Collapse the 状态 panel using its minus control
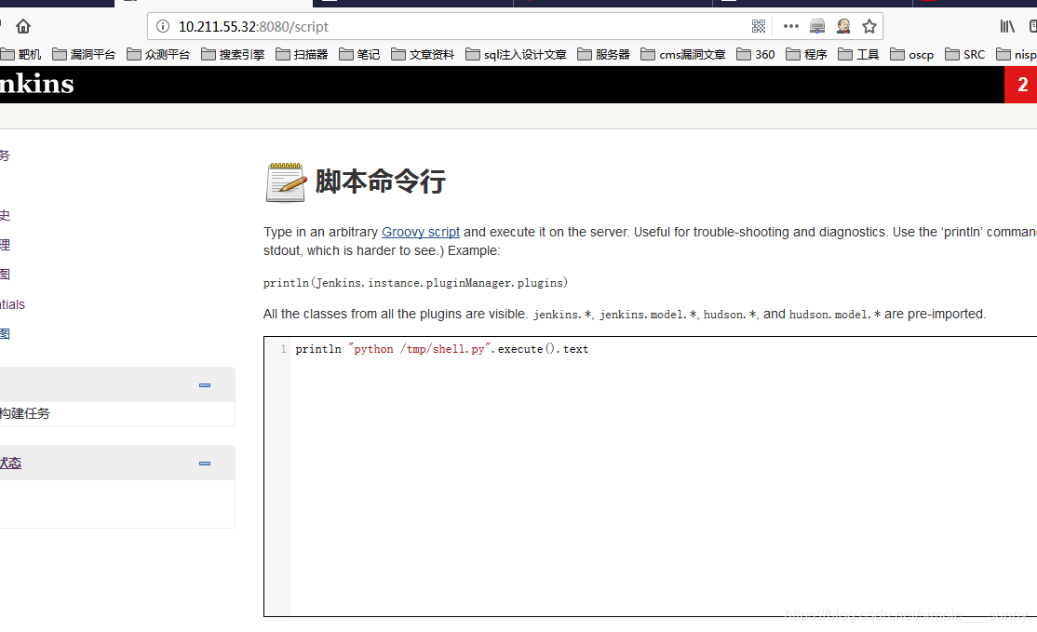1037x632 pixels. point(204,463)
